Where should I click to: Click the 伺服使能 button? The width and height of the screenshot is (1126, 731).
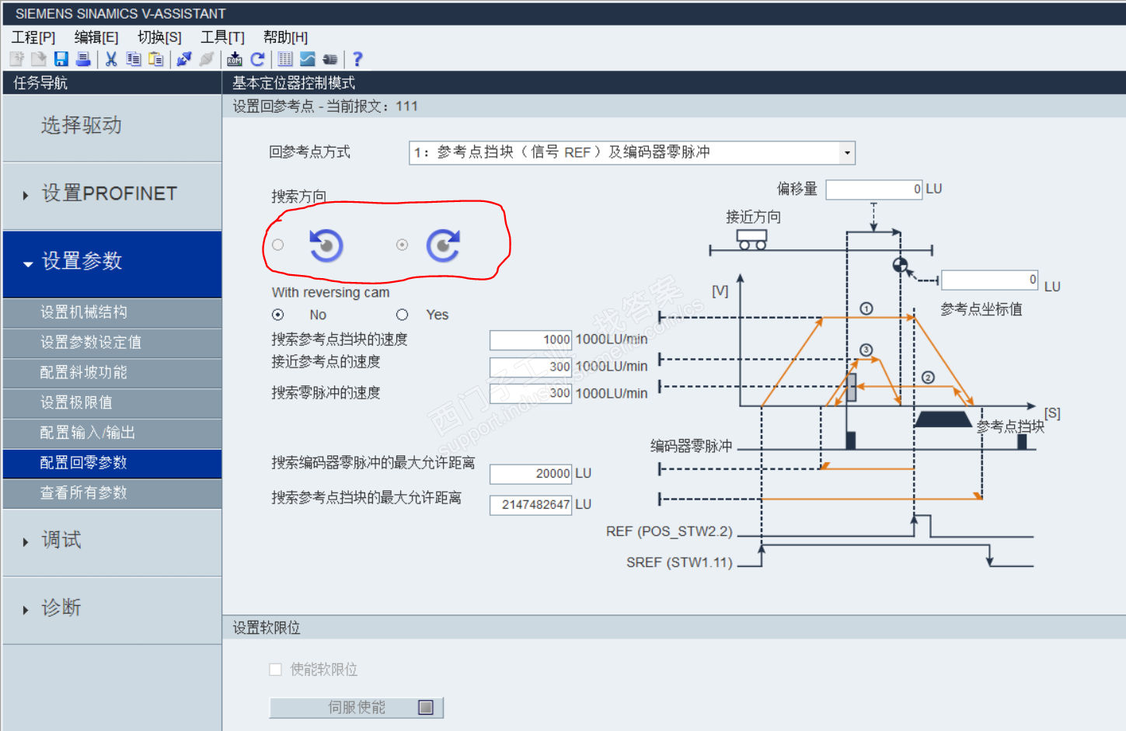pyautogui.click(x=356, y=708)
